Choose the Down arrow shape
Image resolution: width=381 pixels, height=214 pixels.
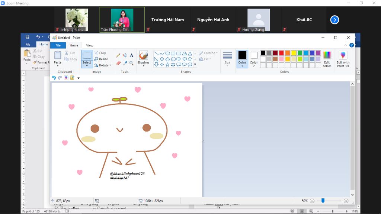[x=156, y=65]
